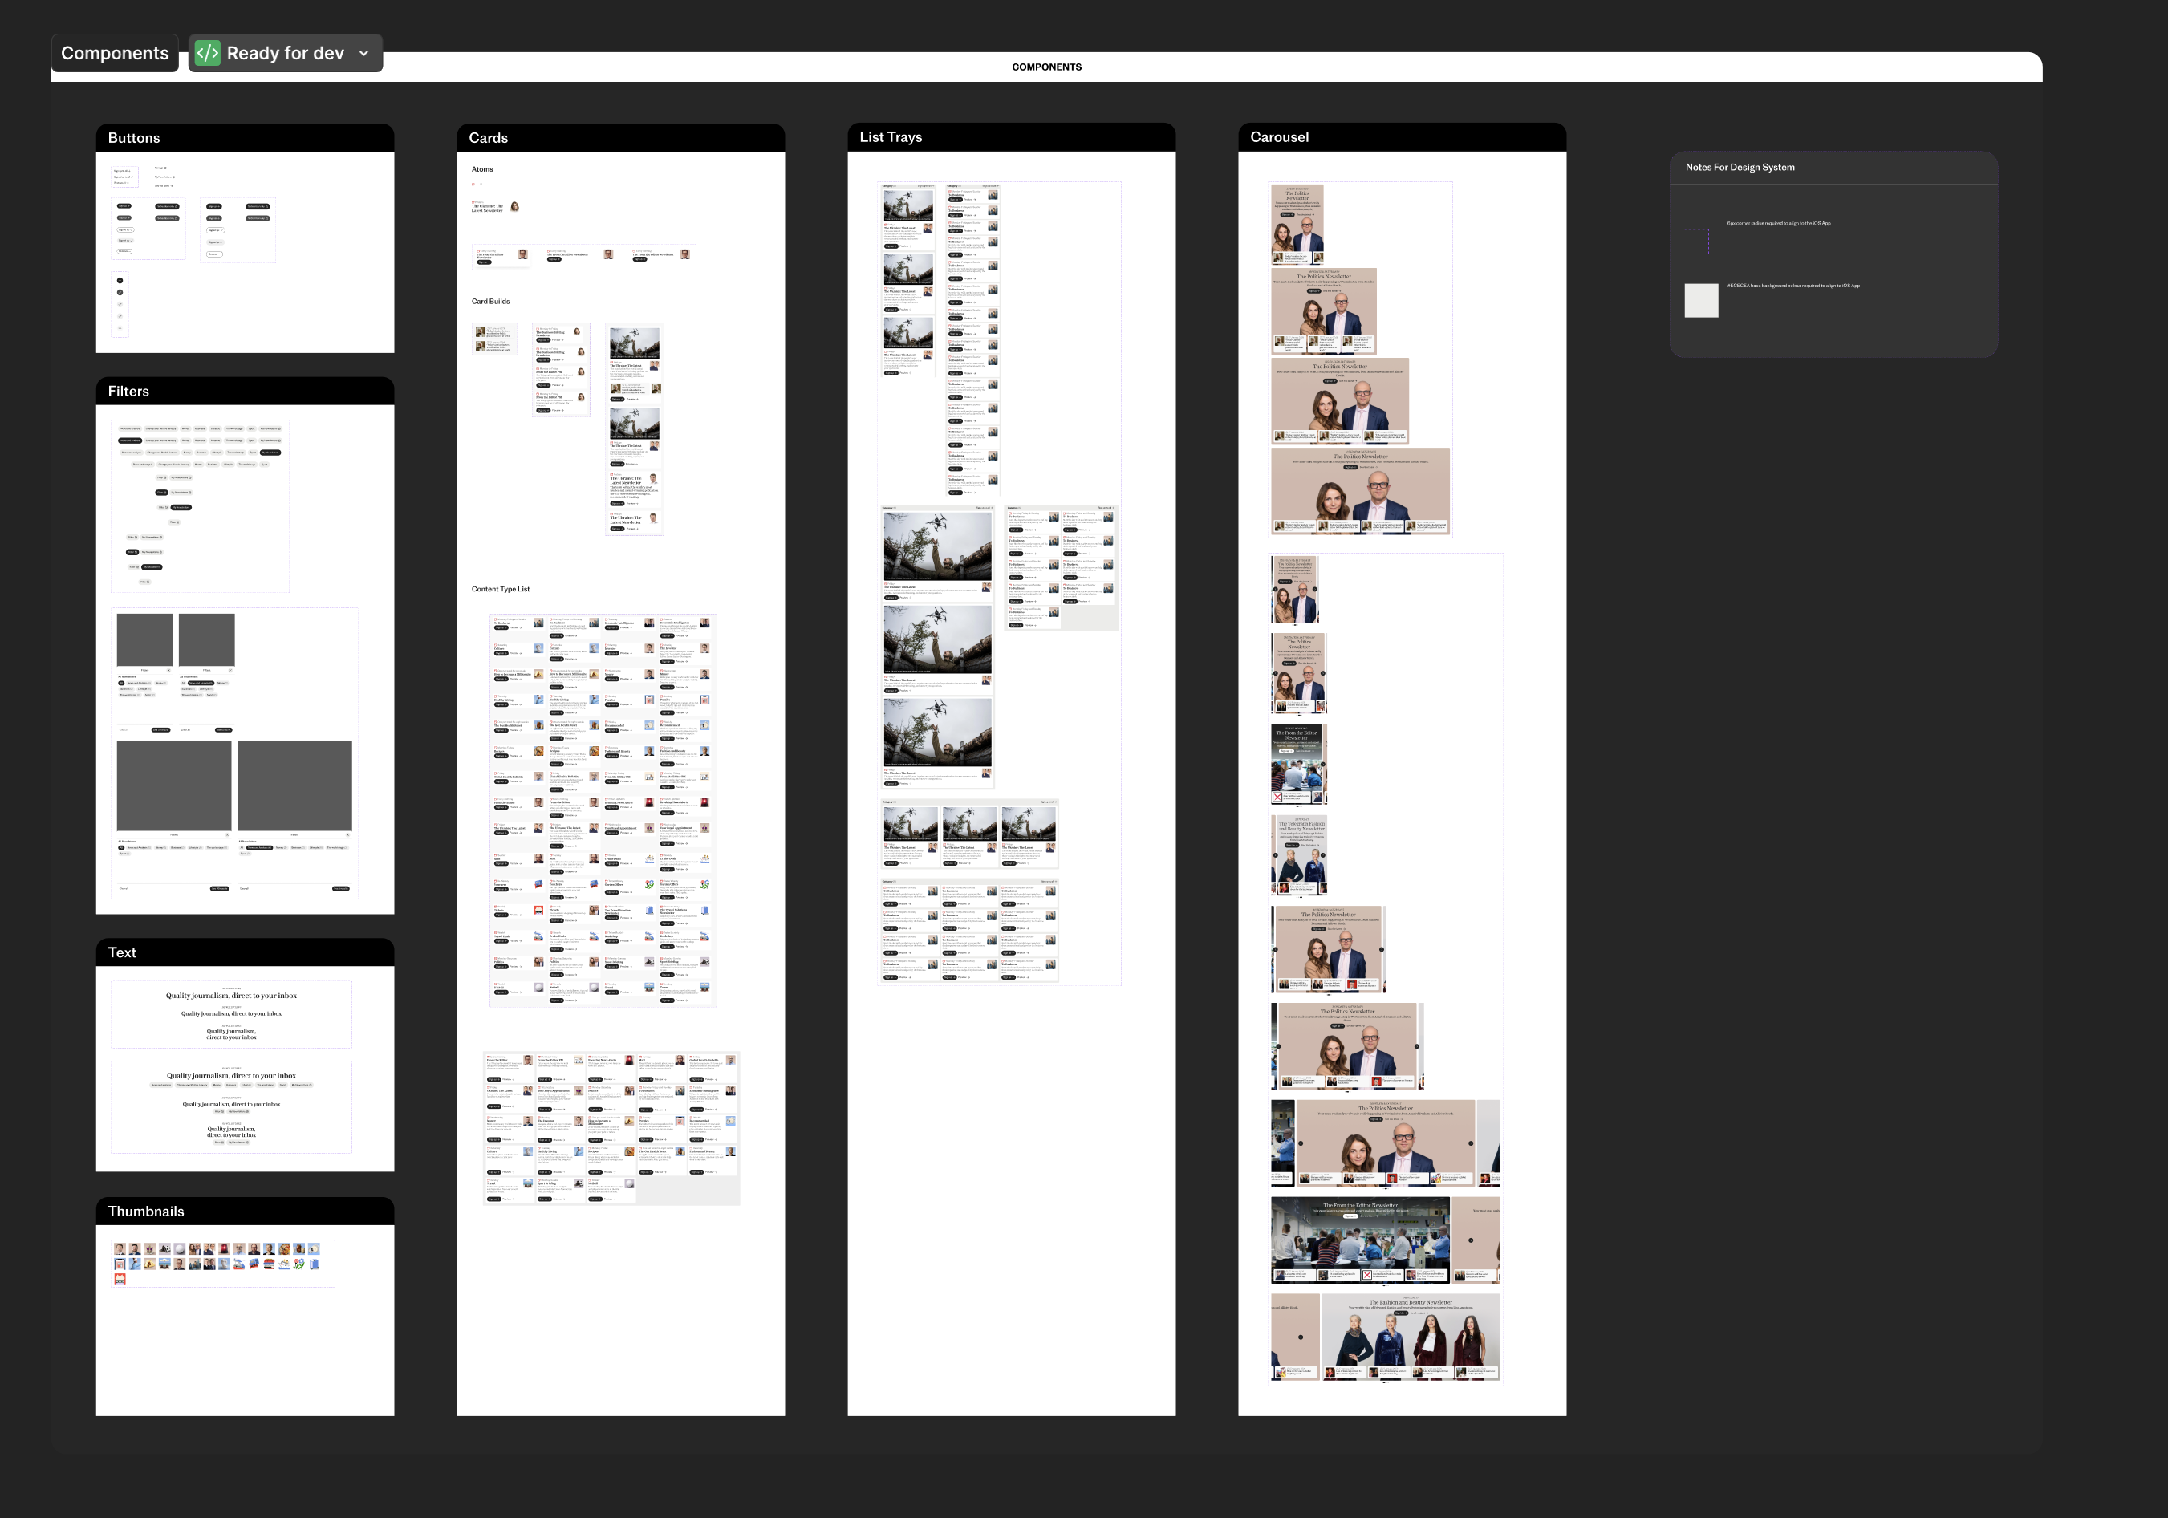Screen dimensions: 2168x1518
Task: Click the COMPONENTS title bar text
Action: coord(1046,67)
